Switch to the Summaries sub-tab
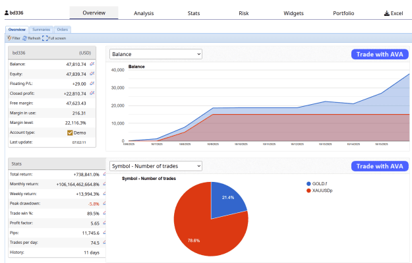The width and height of the screenshot is (412, 263). (42, 30)
